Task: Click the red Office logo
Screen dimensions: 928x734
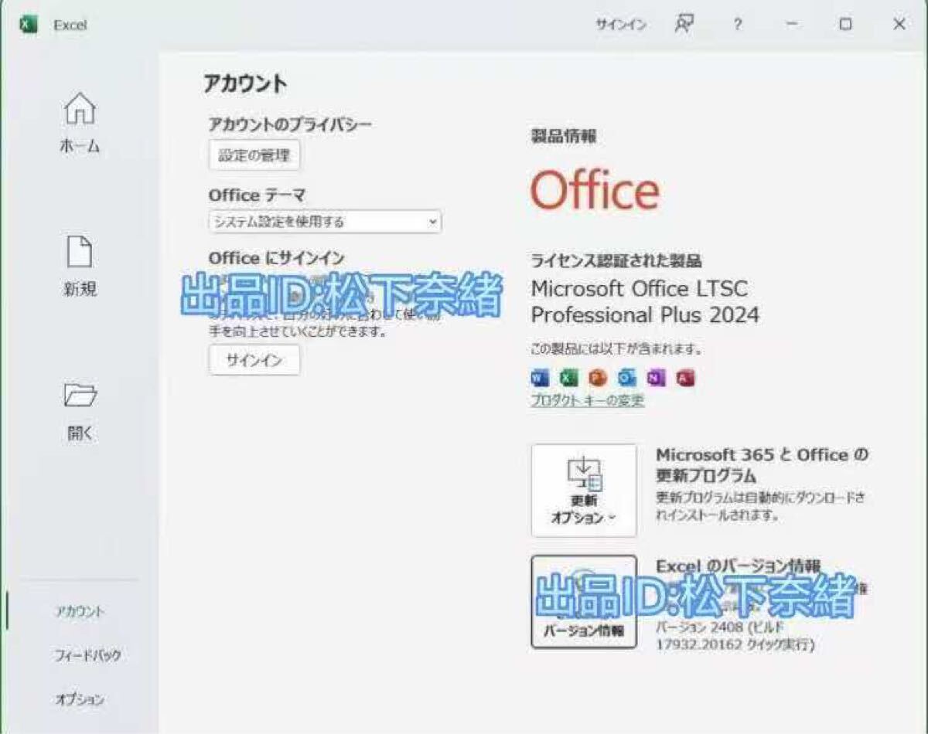Action: [x=595, y=191]
